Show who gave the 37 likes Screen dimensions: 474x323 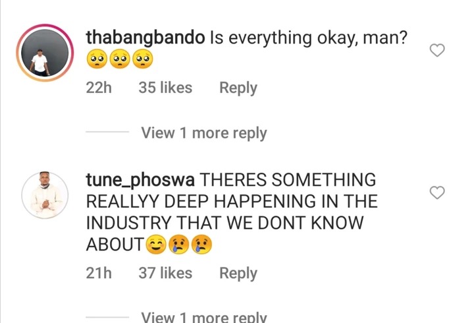pos(165,273)
